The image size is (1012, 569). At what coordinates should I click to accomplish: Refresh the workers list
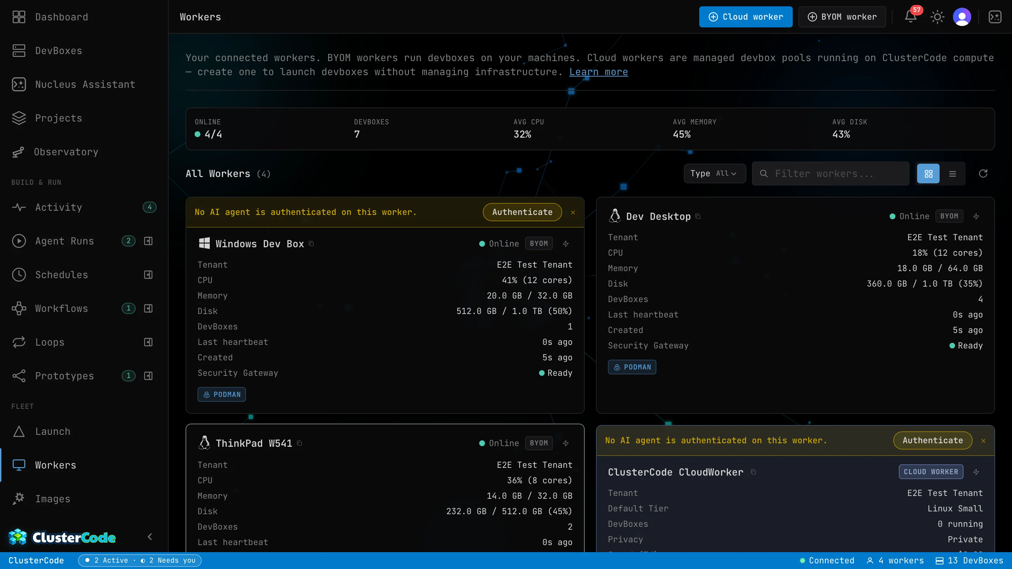(983, 174)
